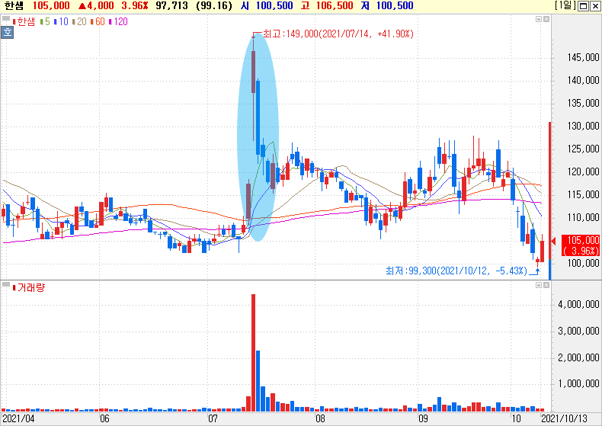Select the 10-day moving average legend

coord(62,22)
